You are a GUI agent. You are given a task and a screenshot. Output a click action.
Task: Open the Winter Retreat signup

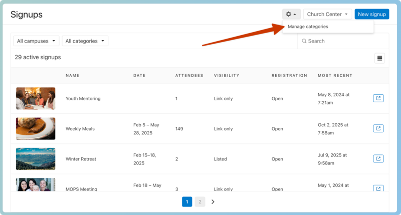81,159
